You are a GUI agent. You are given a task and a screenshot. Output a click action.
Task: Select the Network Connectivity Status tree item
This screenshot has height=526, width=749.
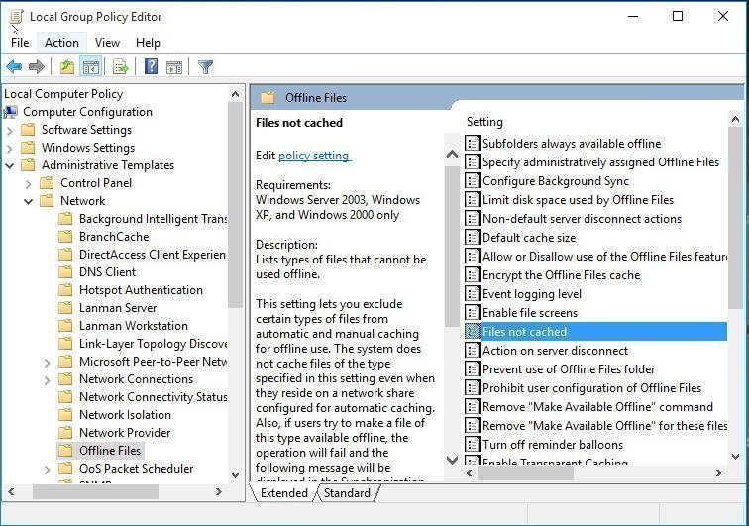coord(153,397)
